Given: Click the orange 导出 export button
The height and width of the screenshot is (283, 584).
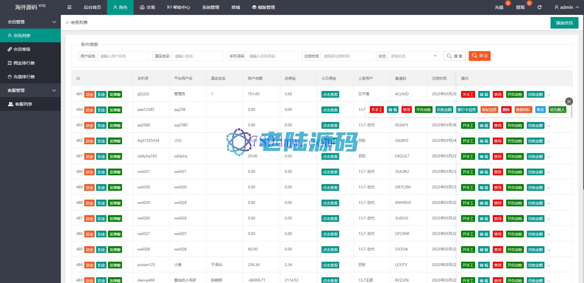Looking at the screenshot, I should [479, 56].
